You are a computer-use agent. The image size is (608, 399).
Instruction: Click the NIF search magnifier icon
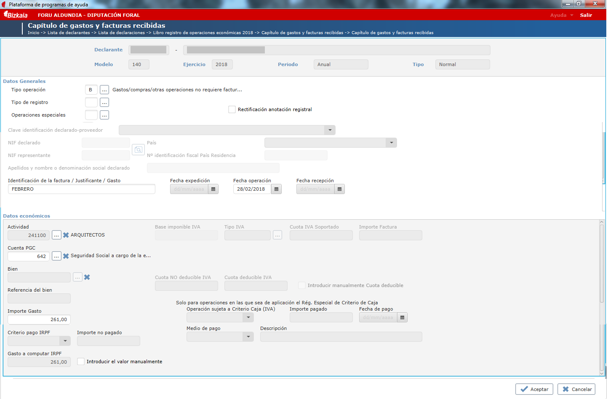[x=138, y=149]
